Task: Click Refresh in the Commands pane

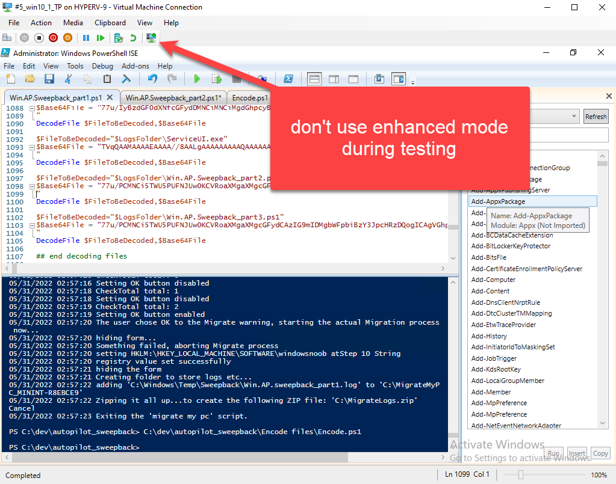Action: click(x=596, y=117)
